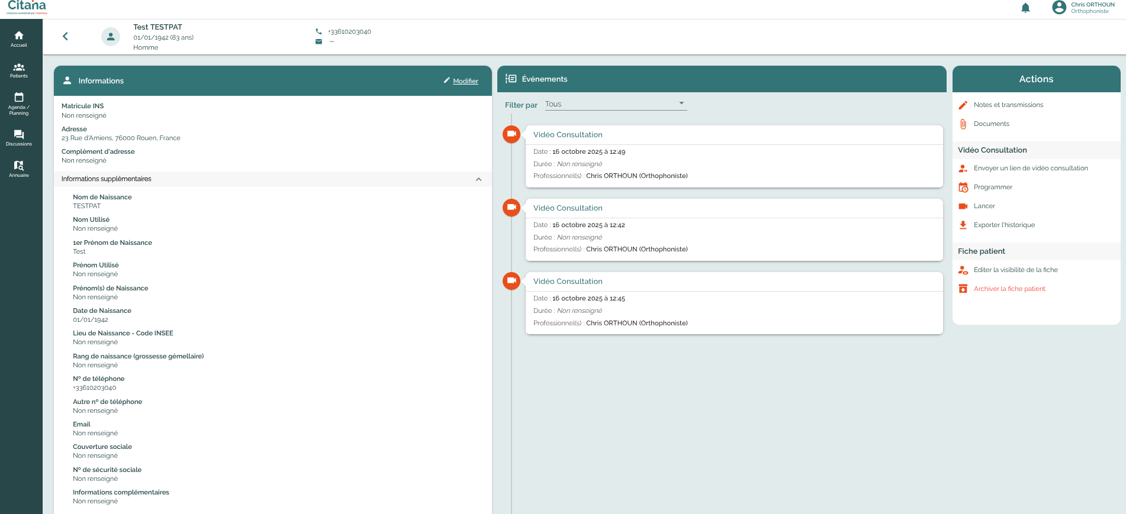1126x514 pixels.
Task: Click Exporter l'historique
Action: click(1004, 225)
